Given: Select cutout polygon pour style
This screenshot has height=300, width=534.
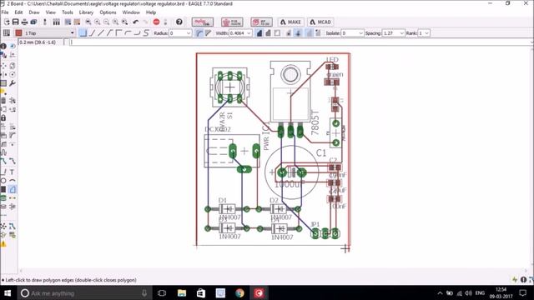Looking at the screenshot, I should (277, 33).
